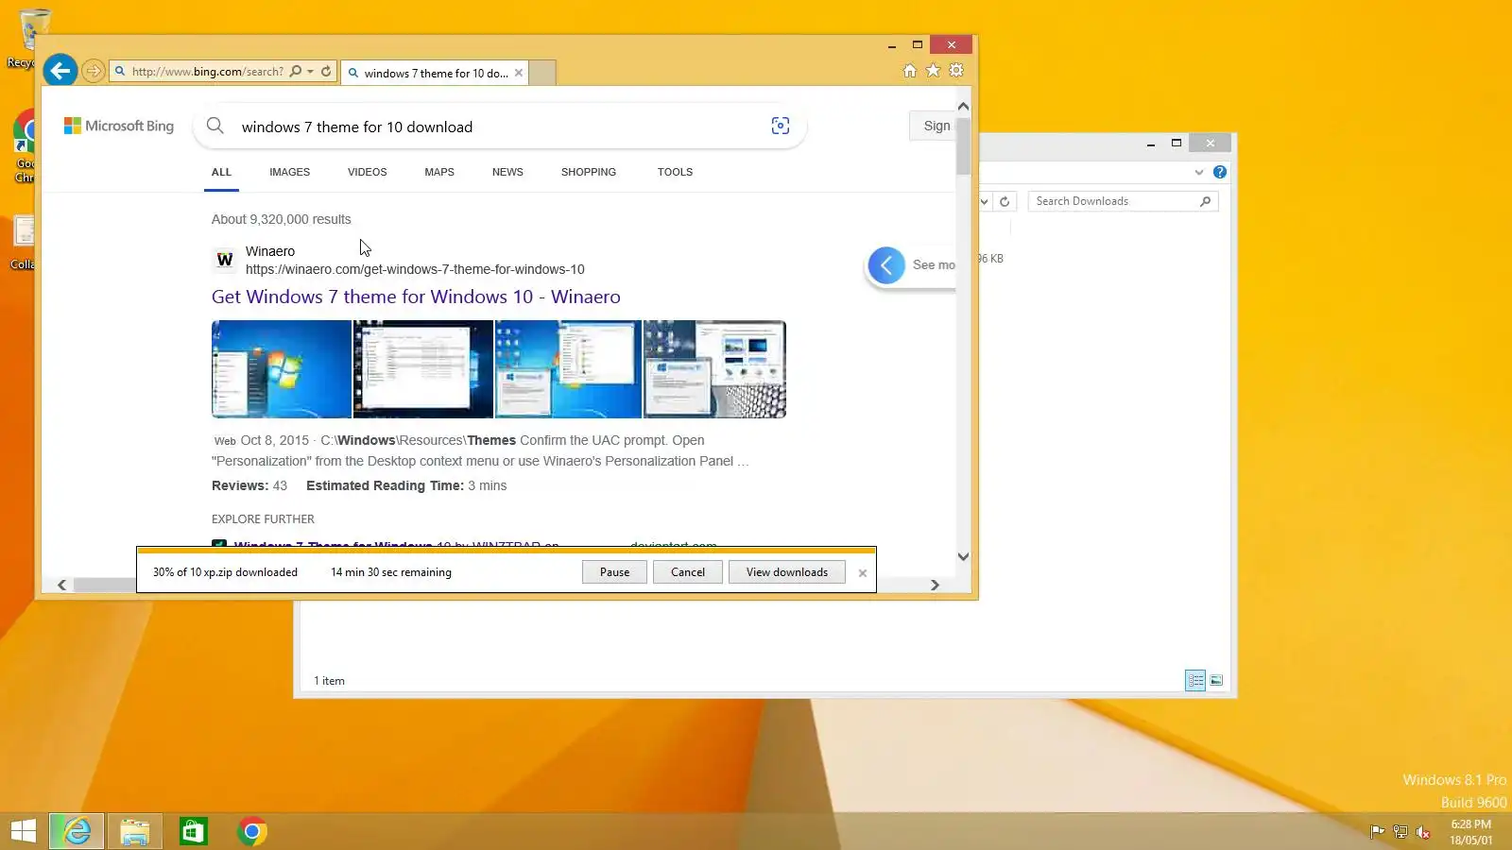Open the Windows Start button

23,831
